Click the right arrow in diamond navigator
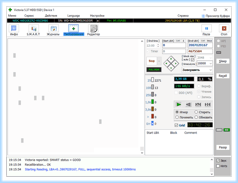238x183 pixels. (x=176, y=63)
